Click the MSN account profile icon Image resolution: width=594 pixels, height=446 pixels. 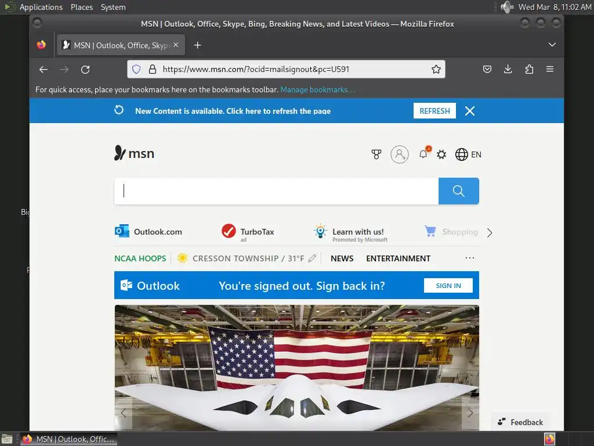pyautogui.click(x=400, y=154)
